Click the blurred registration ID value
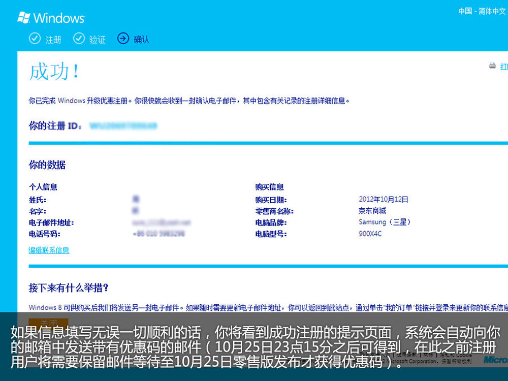Image resolution: width=508 pixels, height=381 pixels. tap(123, 125)
